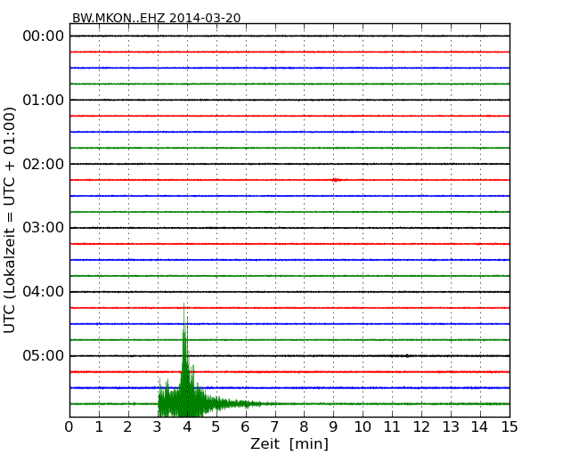Click x-axis tick label 10
Screen dimensions: 579x463
coord(363,427)
